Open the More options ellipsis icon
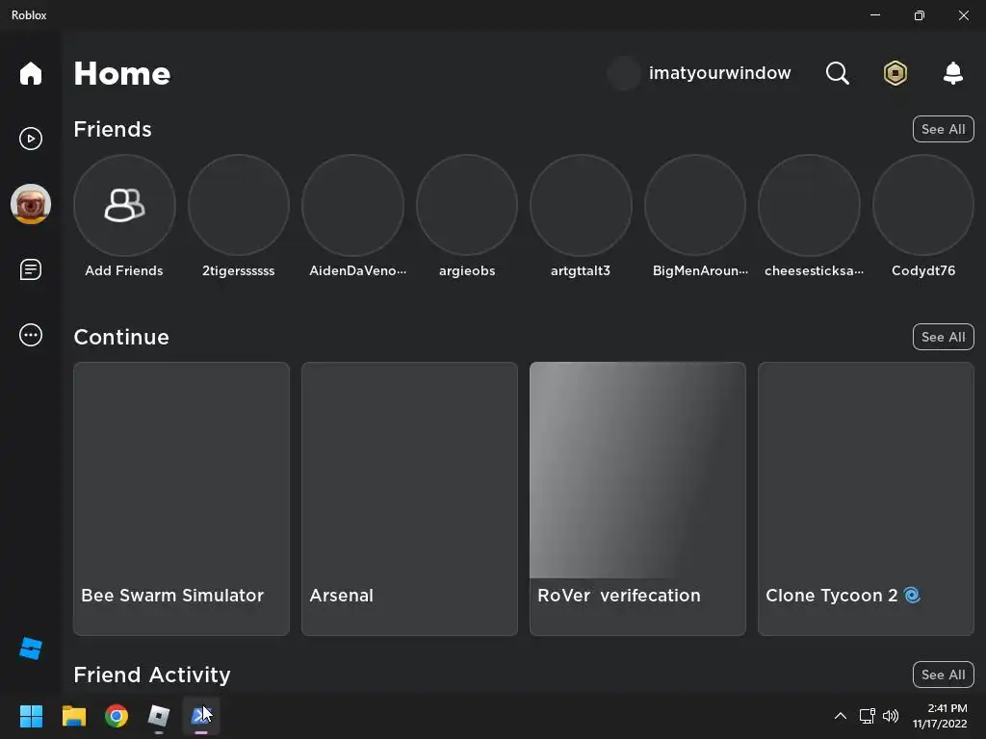The width and height of the screenshot is (986, 739). (30, 335)
